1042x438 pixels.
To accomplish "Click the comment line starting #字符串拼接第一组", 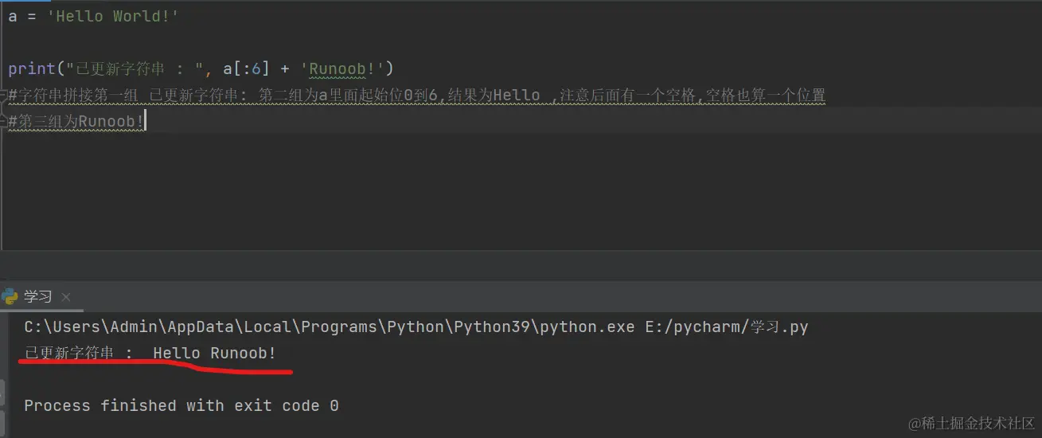I will (416, 96).
